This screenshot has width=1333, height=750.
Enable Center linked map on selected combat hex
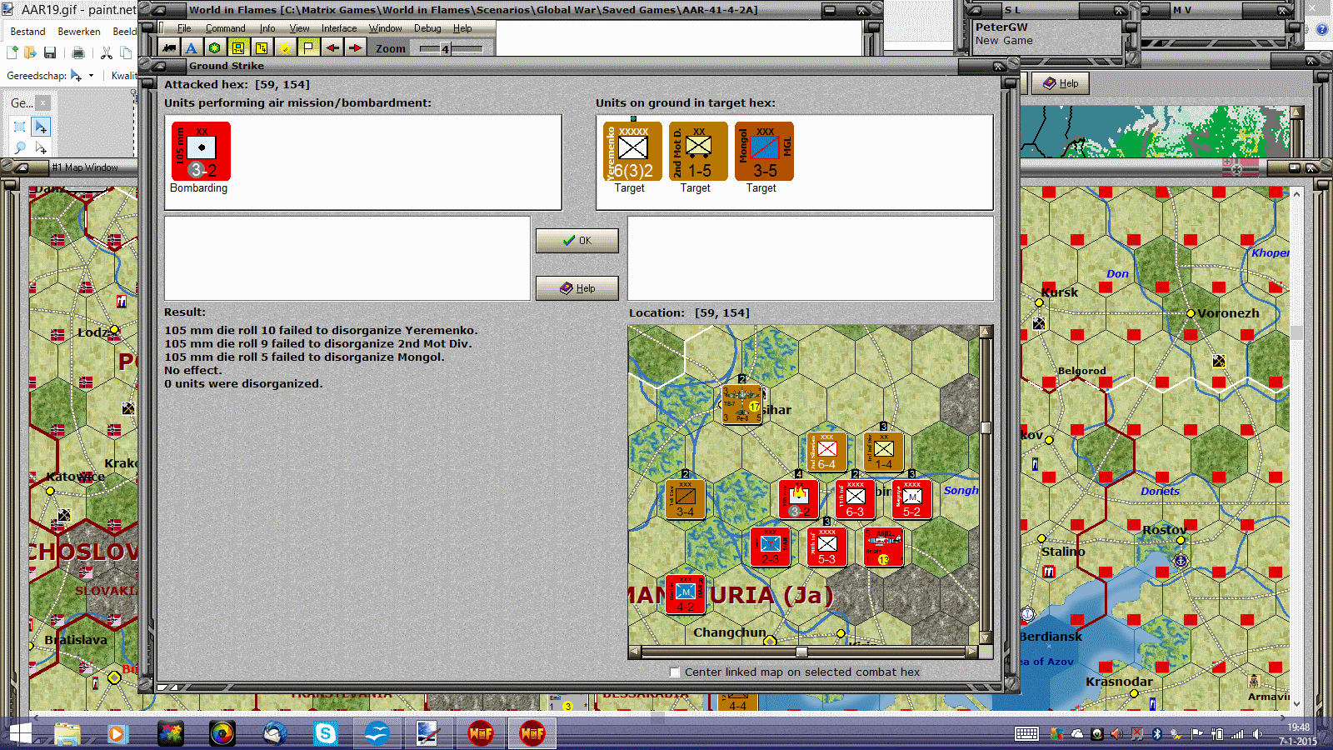point(675,672)
